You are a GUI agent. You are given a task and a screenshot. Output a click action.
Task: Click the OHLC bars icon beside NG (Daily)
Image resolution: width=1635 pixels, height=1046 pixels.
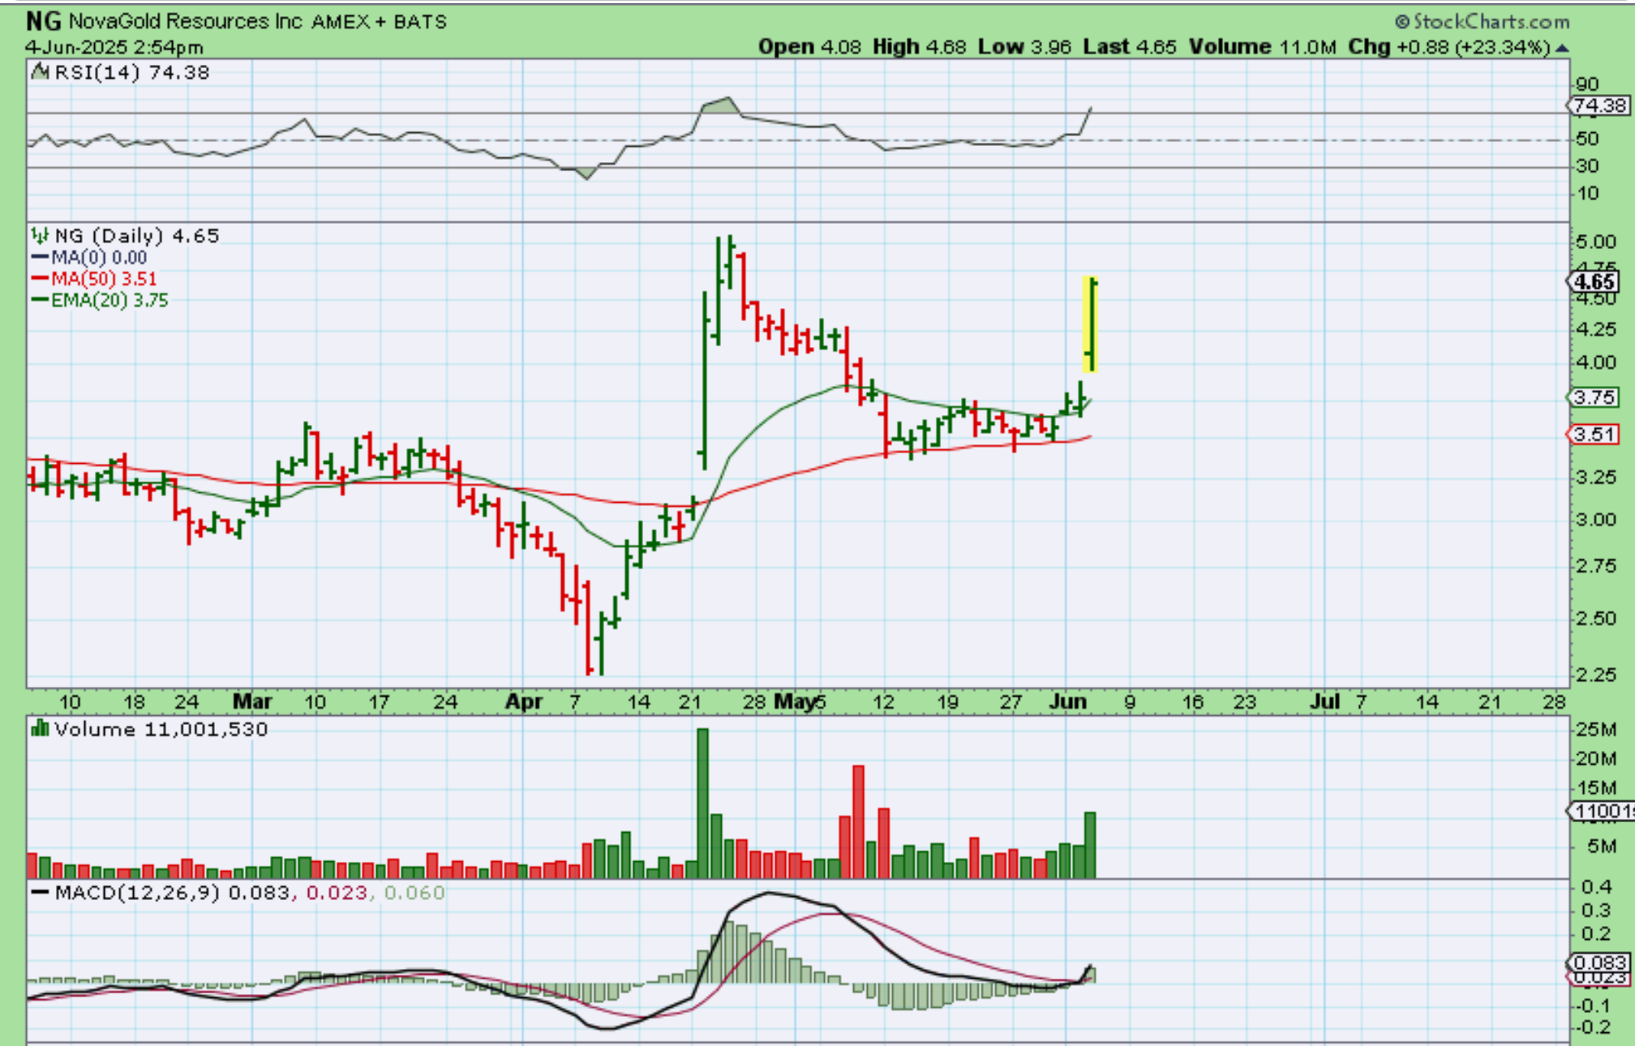[x=40, y=236]
